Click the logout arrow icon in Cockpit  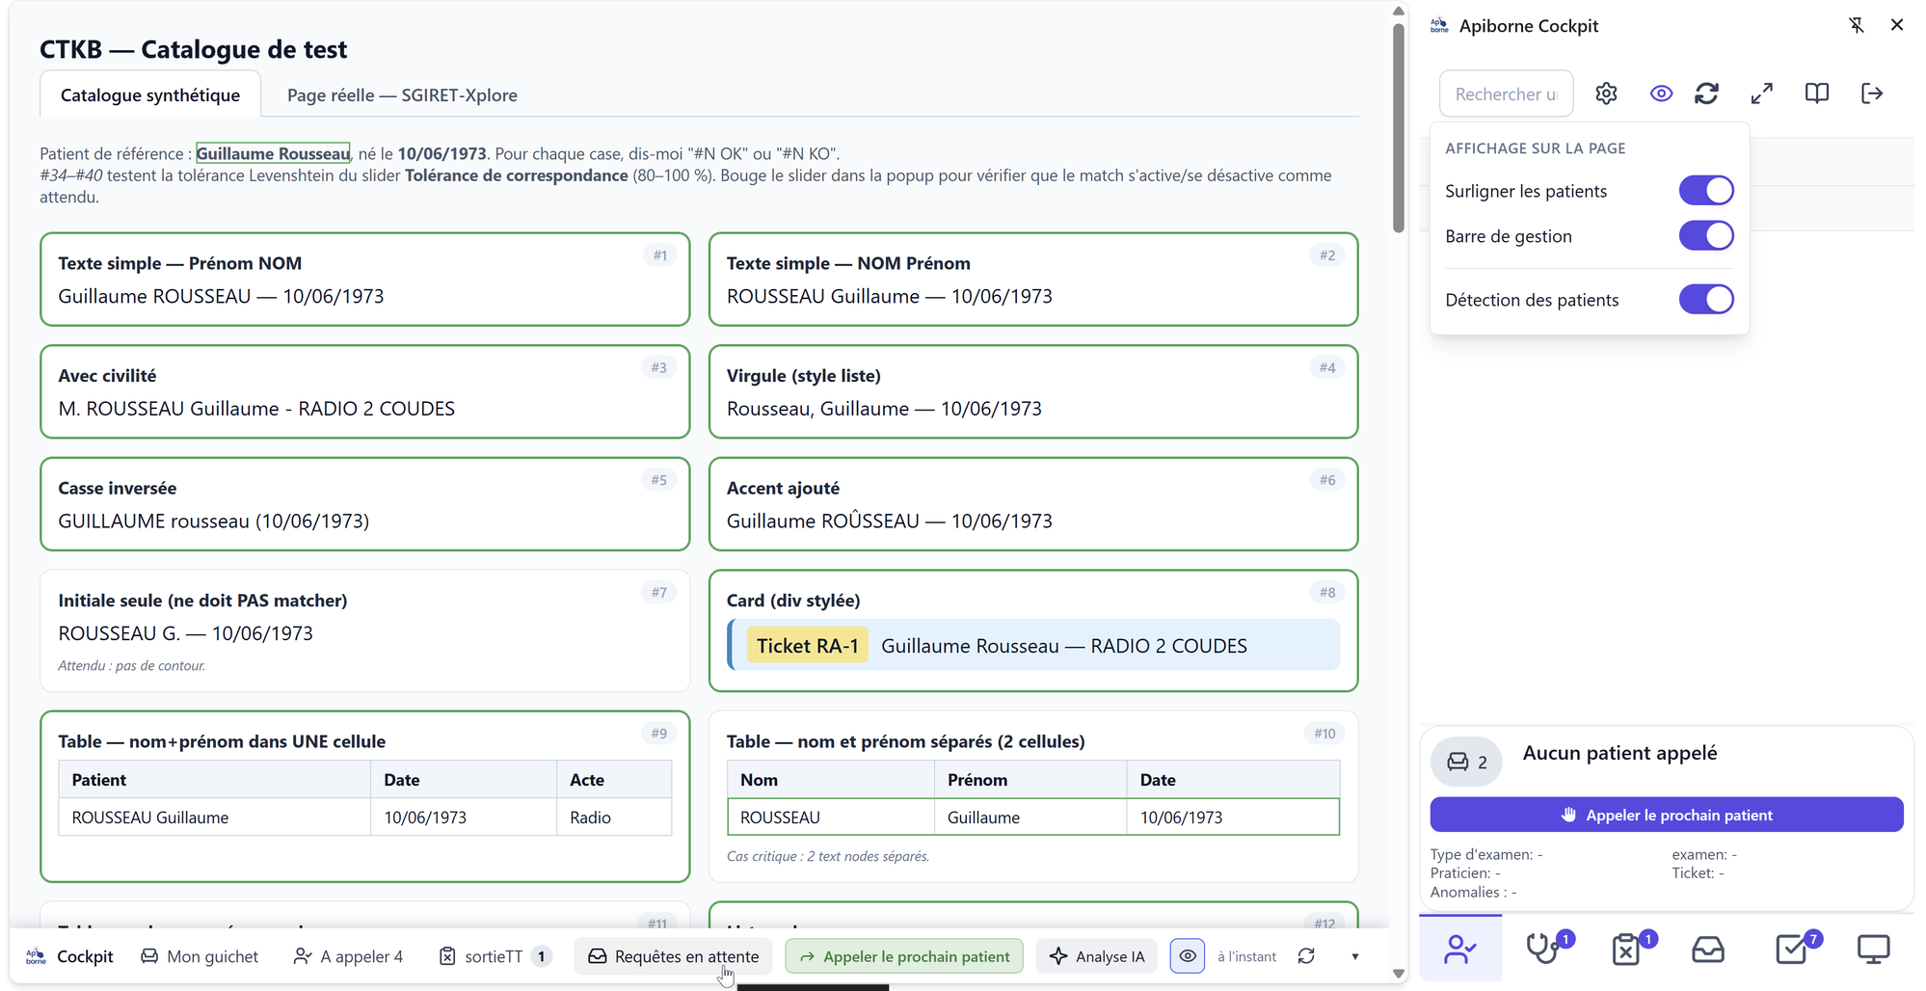coord(1872,94)
